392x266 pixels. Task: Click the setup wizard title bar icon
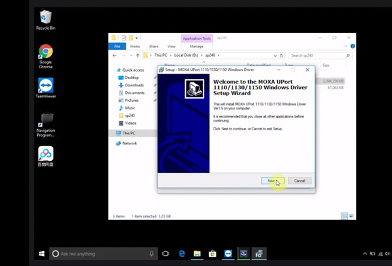162,70
